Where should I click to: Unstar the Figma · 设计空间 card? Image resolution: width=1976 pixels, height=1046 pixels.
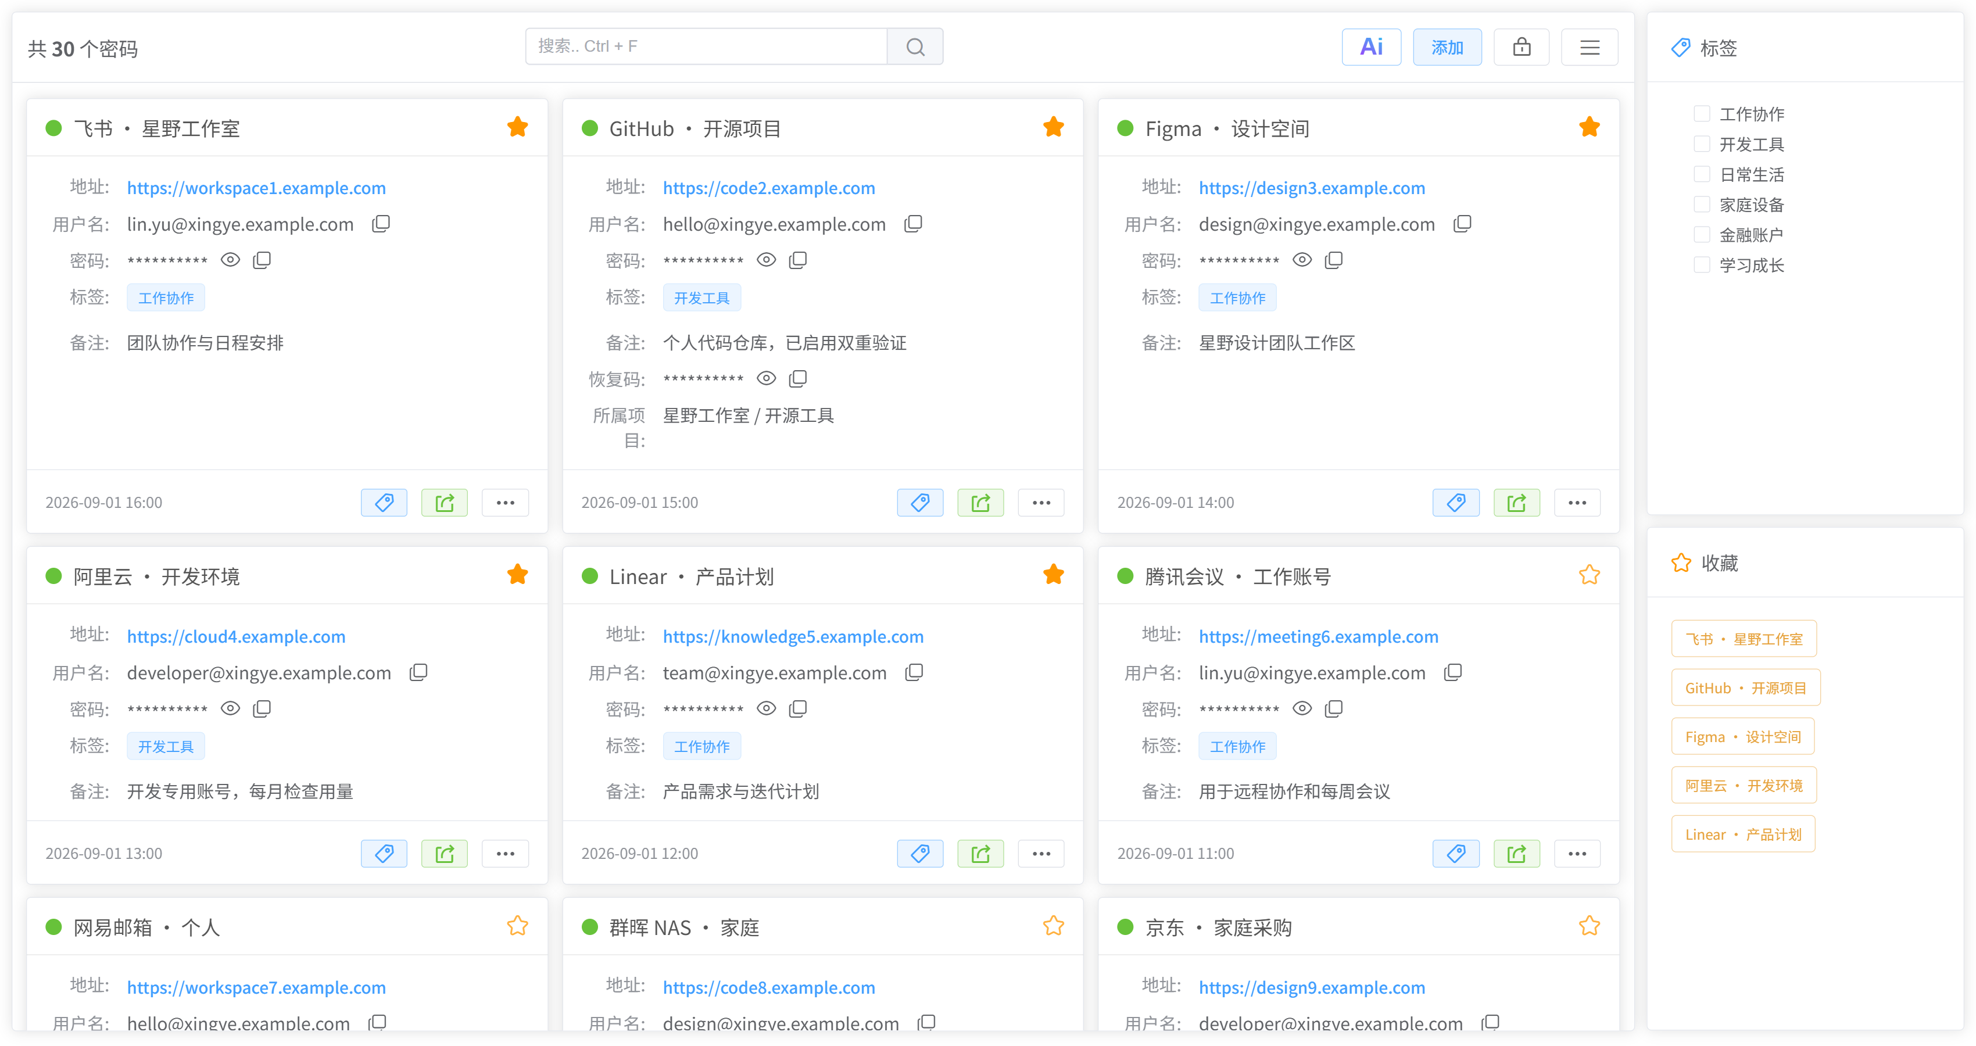point(1590,127)
